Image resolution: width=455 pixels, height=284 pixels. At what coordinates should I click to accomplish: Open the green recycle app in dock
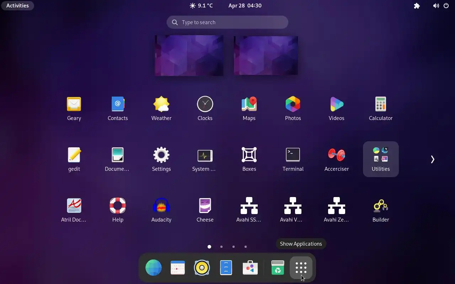[278, 268]
